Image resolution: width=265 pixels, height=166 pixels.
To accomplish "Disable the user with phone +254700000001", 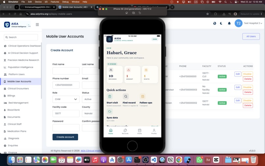I will (247, 74).
